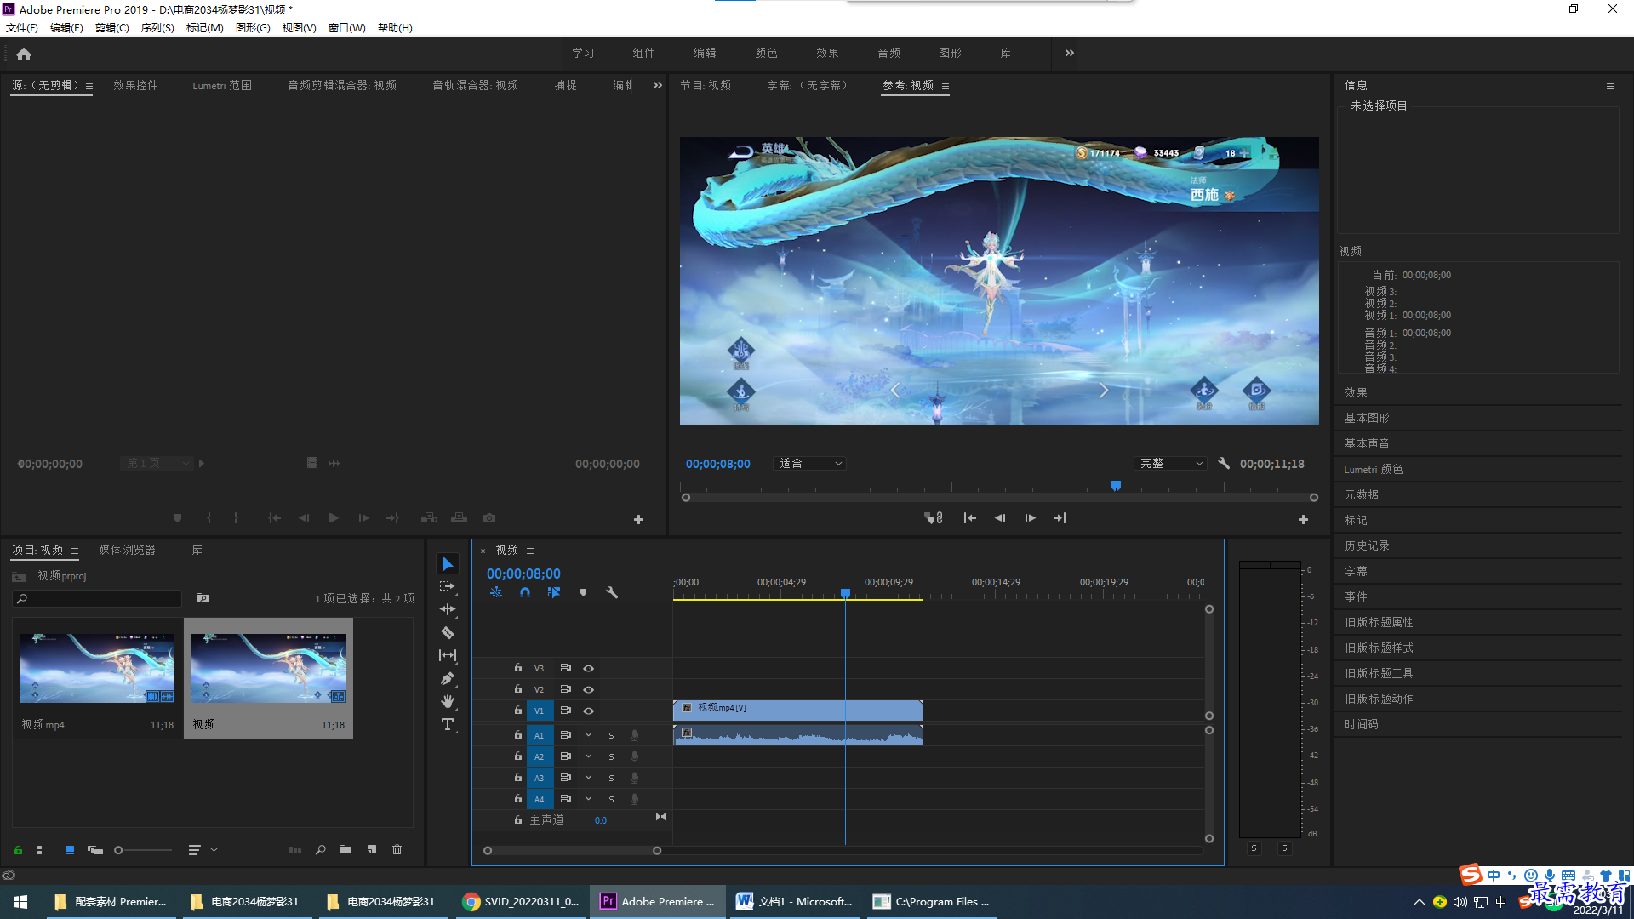Click the Add Marker icon in timeline

click(x=583, y=592)
